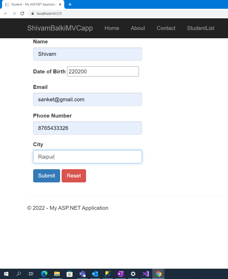Open Windows taskbar search
This screenshot has width=228, height=279.
point(19,274)
